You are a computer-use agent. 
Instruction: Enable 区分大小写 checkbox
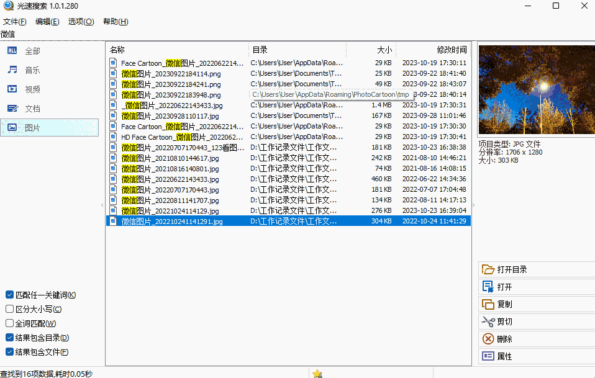[x=10, y=309]
